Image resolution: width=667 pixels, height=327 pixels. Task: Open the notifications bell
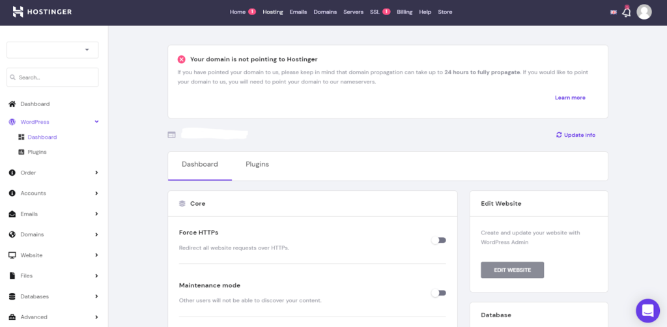click(x=626, y=12)
